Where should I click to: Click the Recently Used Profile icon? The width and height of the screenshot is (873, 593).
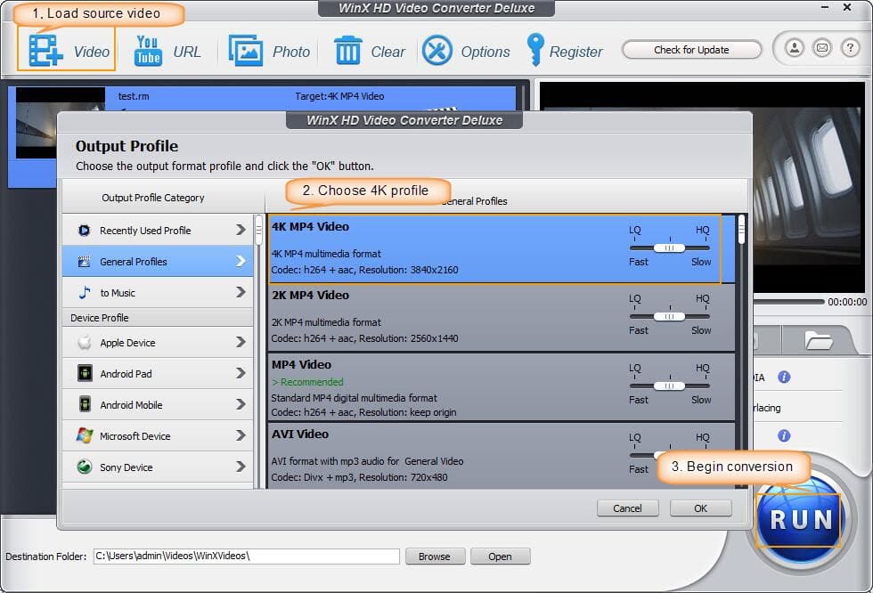click(84, 231)
